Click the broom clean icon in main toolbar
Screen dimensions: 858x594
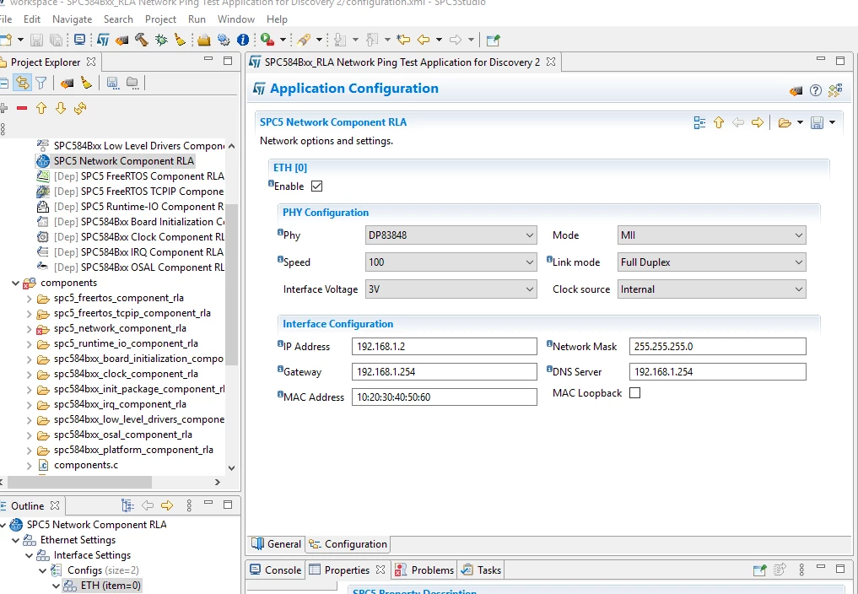(180, 40)
